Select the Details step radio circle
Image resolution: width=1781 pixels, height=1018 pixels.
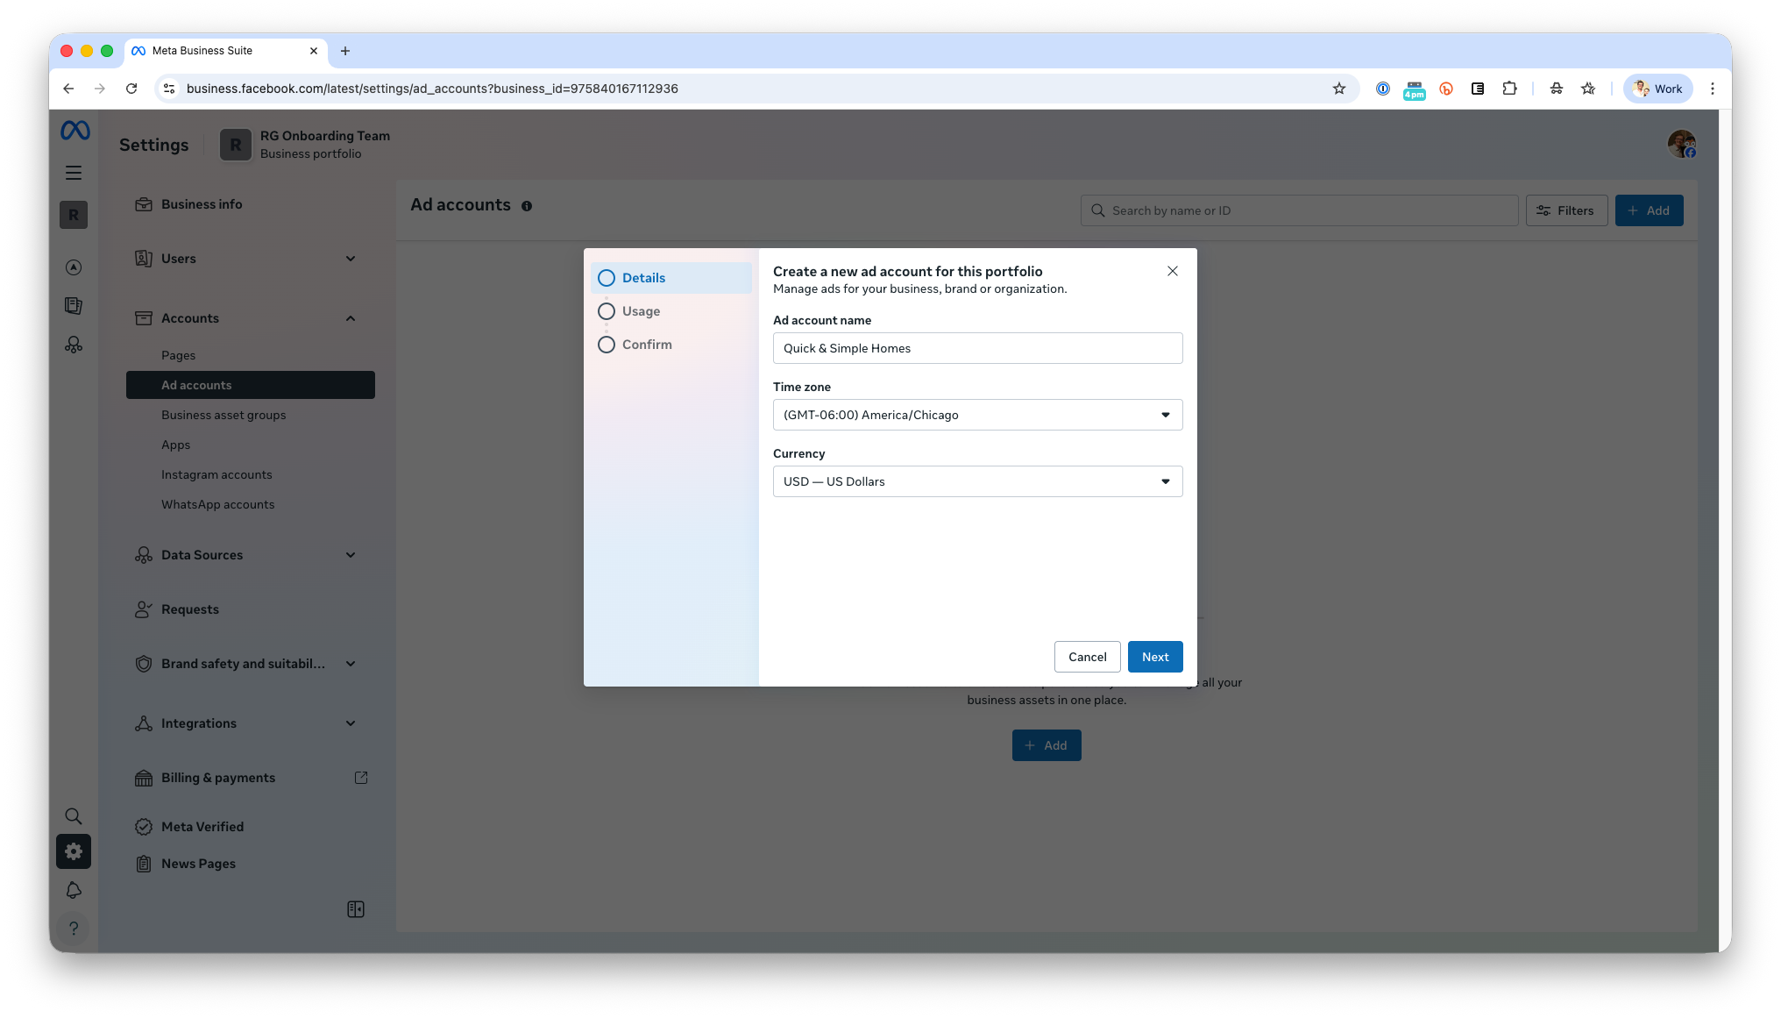tap(607, 278)
